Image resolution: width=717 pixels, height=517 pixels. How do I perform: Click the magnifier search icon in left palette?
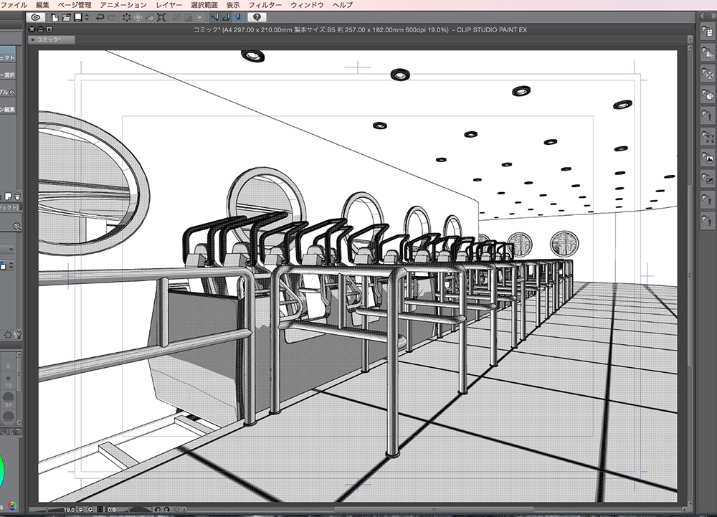tap(17, 227)
